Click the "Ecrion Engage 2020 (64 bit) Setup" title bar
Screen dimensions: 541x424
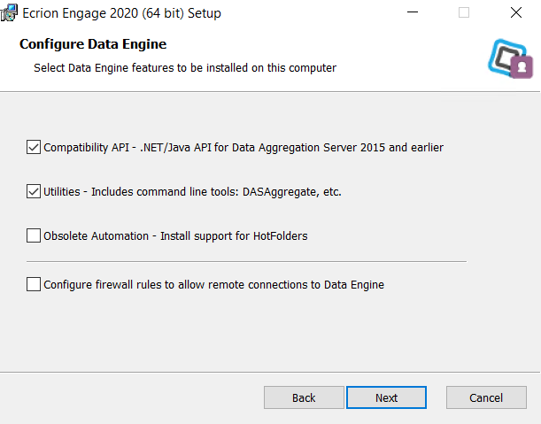coord(122,13)
